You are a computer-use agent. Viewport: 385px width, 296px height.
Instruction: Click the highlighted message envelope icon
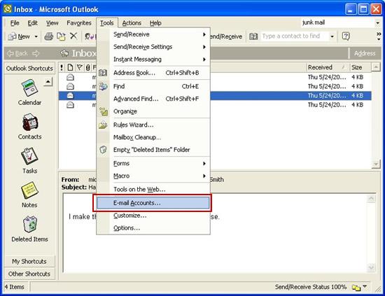[x=70, y=95]
